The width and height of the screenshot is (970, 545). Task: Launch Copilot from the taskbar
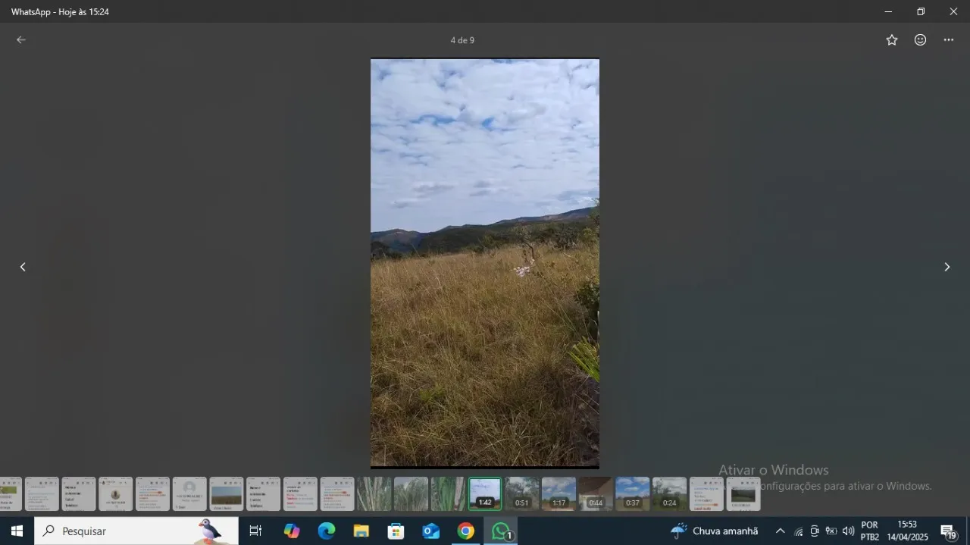coord(292,531)
